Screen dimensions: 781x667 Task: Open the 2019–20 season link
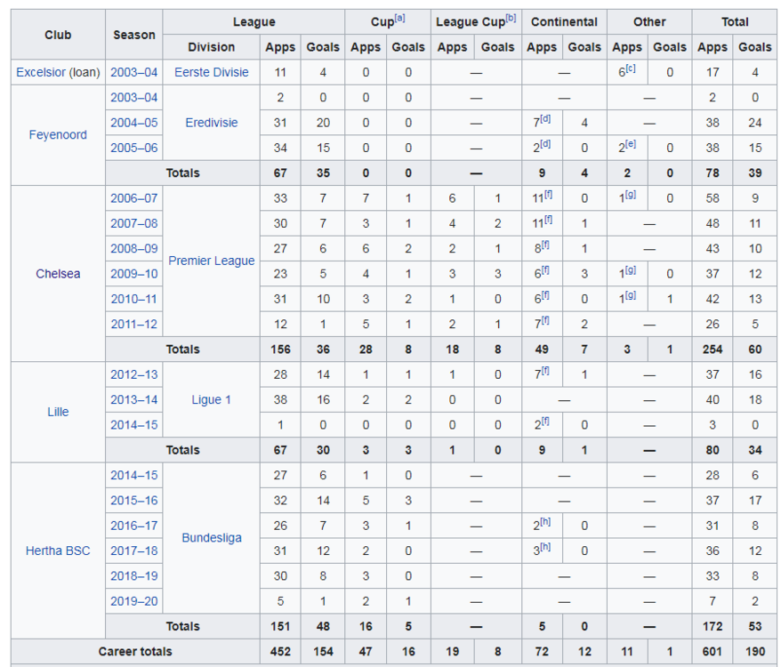pyautogui.click(x=134, y=601)
